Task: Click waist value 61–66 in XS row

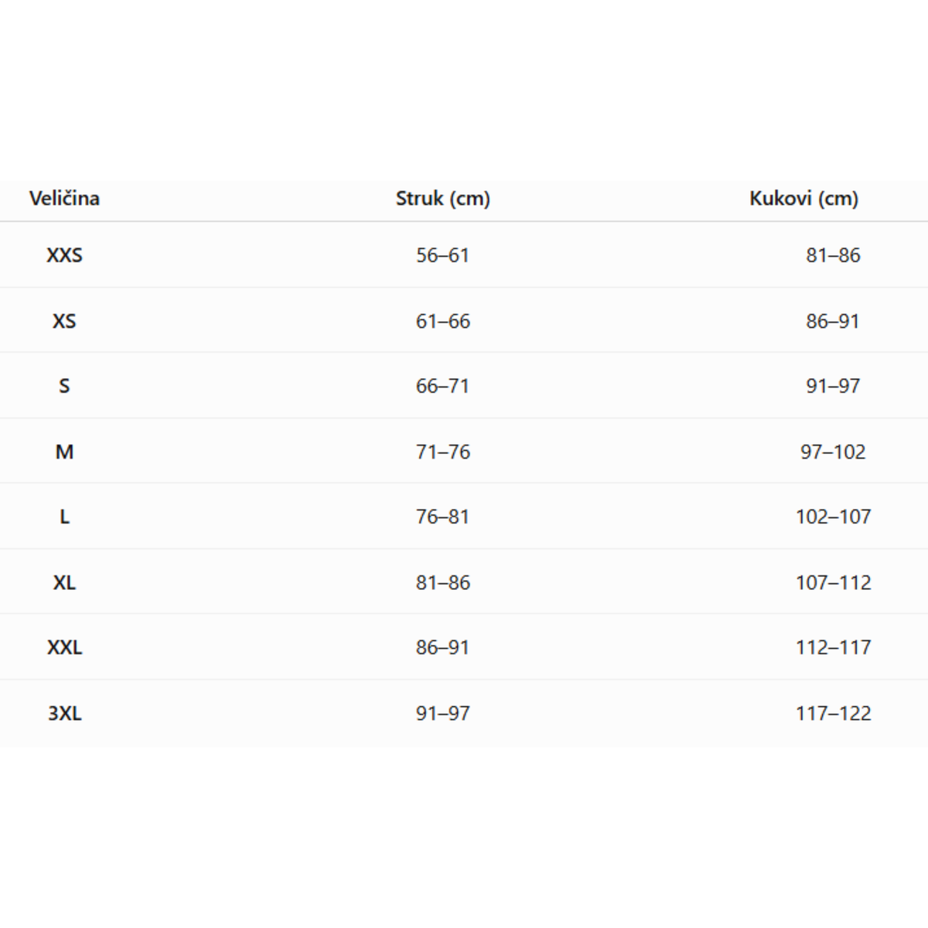Action: coord(443,321)
